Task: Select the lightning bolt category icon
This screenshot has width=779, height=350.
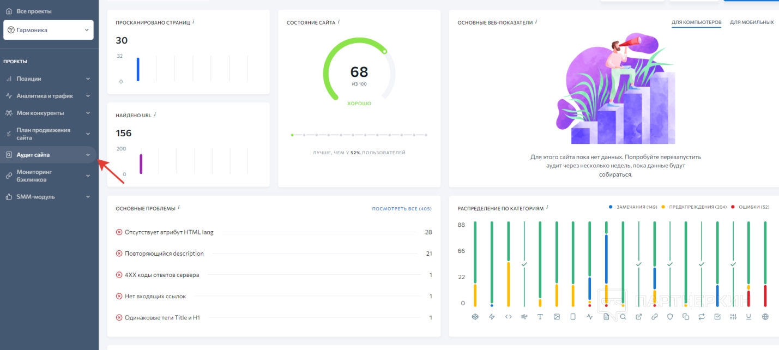Action: pyautogui.click(x=492, y=317)
